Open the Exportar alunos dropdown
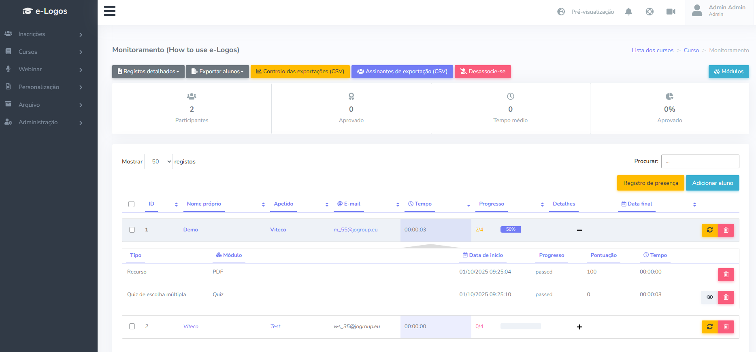The height and width of the screenshot is (352, 756). pyautogui.click(x=217, y=72)
